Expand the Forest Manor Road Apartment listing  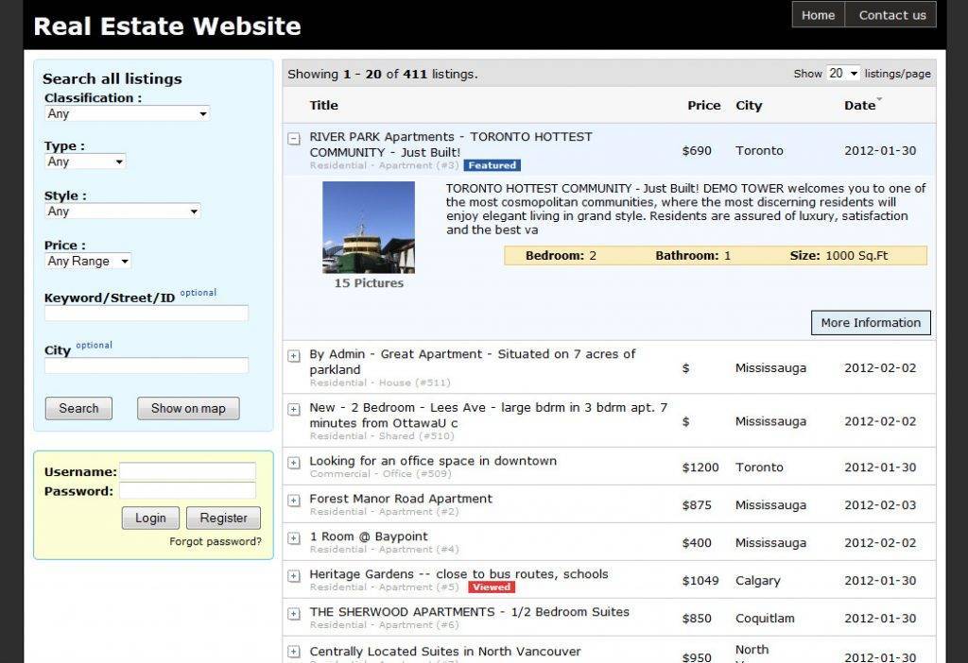point(294,501)
